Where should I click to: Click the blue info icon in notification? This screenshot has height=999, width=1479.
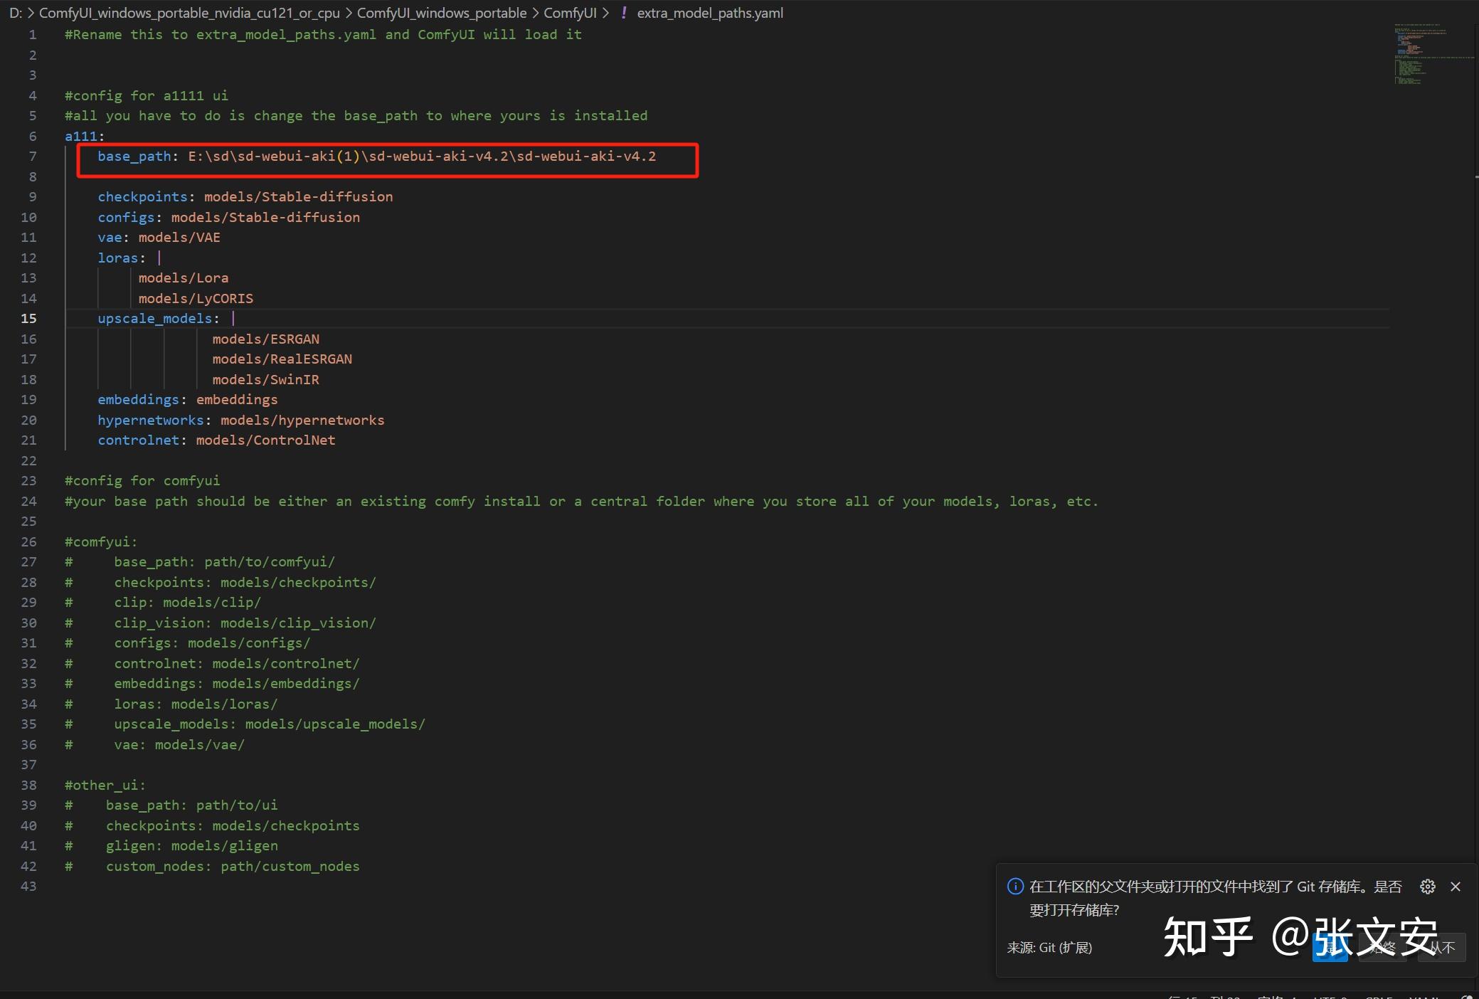[x=1015, y=887]
